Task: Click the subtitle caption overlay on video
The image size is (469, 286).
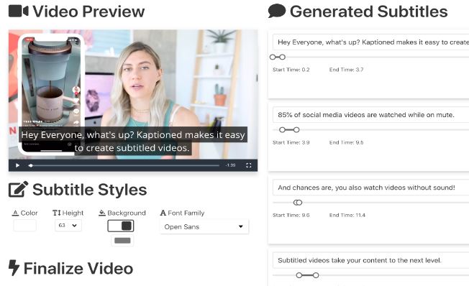Action: [133, 141]
